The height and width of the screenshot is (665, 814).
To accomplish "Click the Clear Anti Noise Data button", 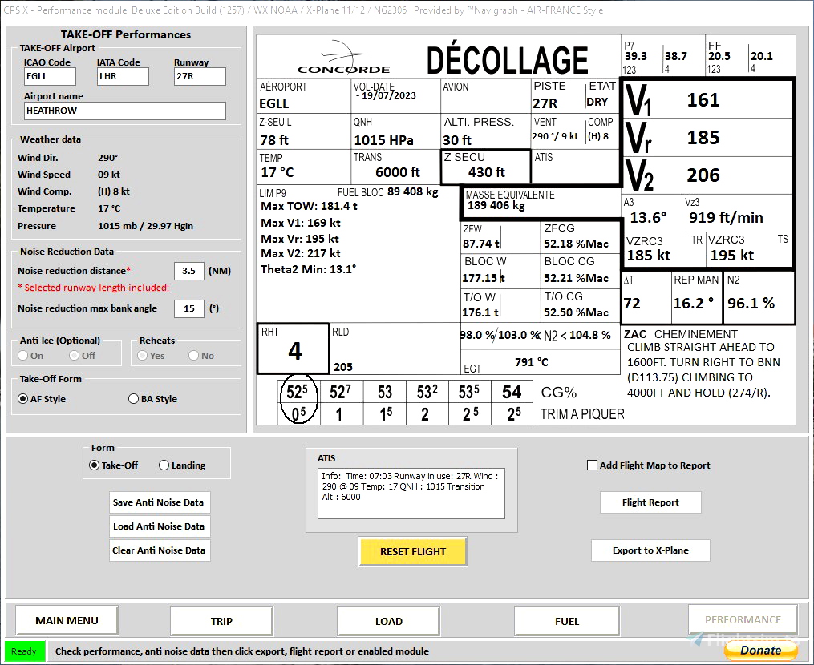I will coord(158,550).
